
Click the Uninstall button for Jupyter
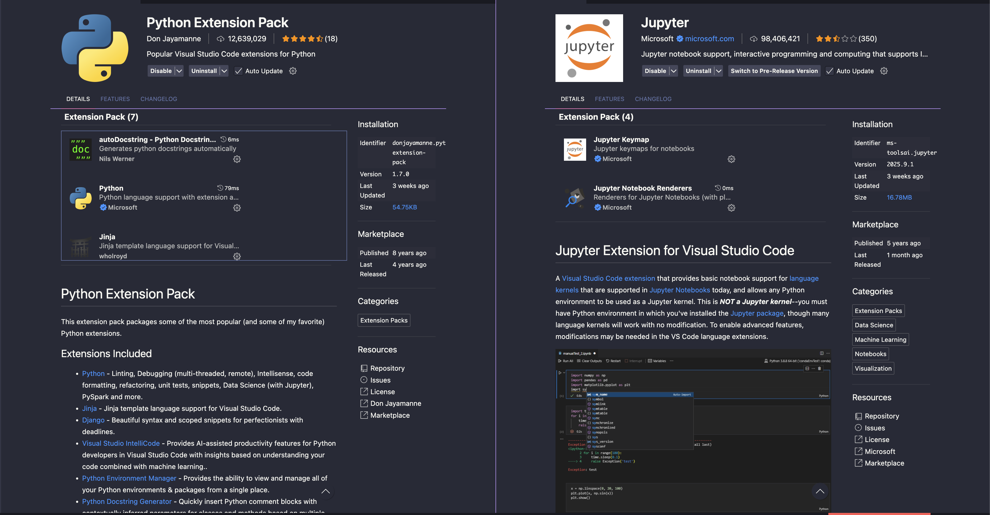coord(698,71)
